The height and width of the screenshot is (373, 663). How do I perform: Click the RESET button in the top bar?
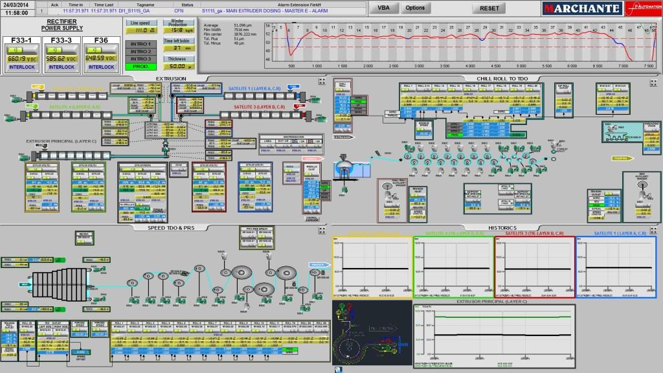489,8
